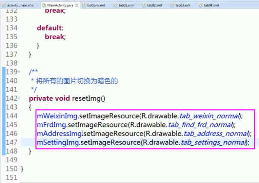Click the tab02.xml file icon
Image resolution: width=259 pixels, height=183 pixels.
(144, 5)
